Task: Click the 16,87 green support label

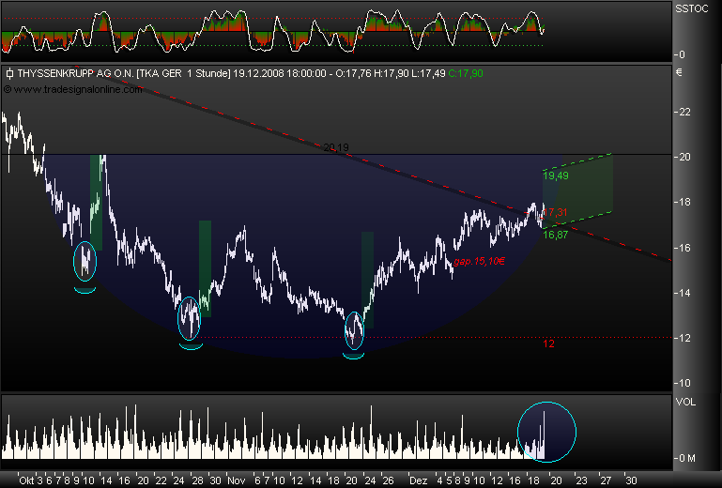Action: (x=555, y=236)
